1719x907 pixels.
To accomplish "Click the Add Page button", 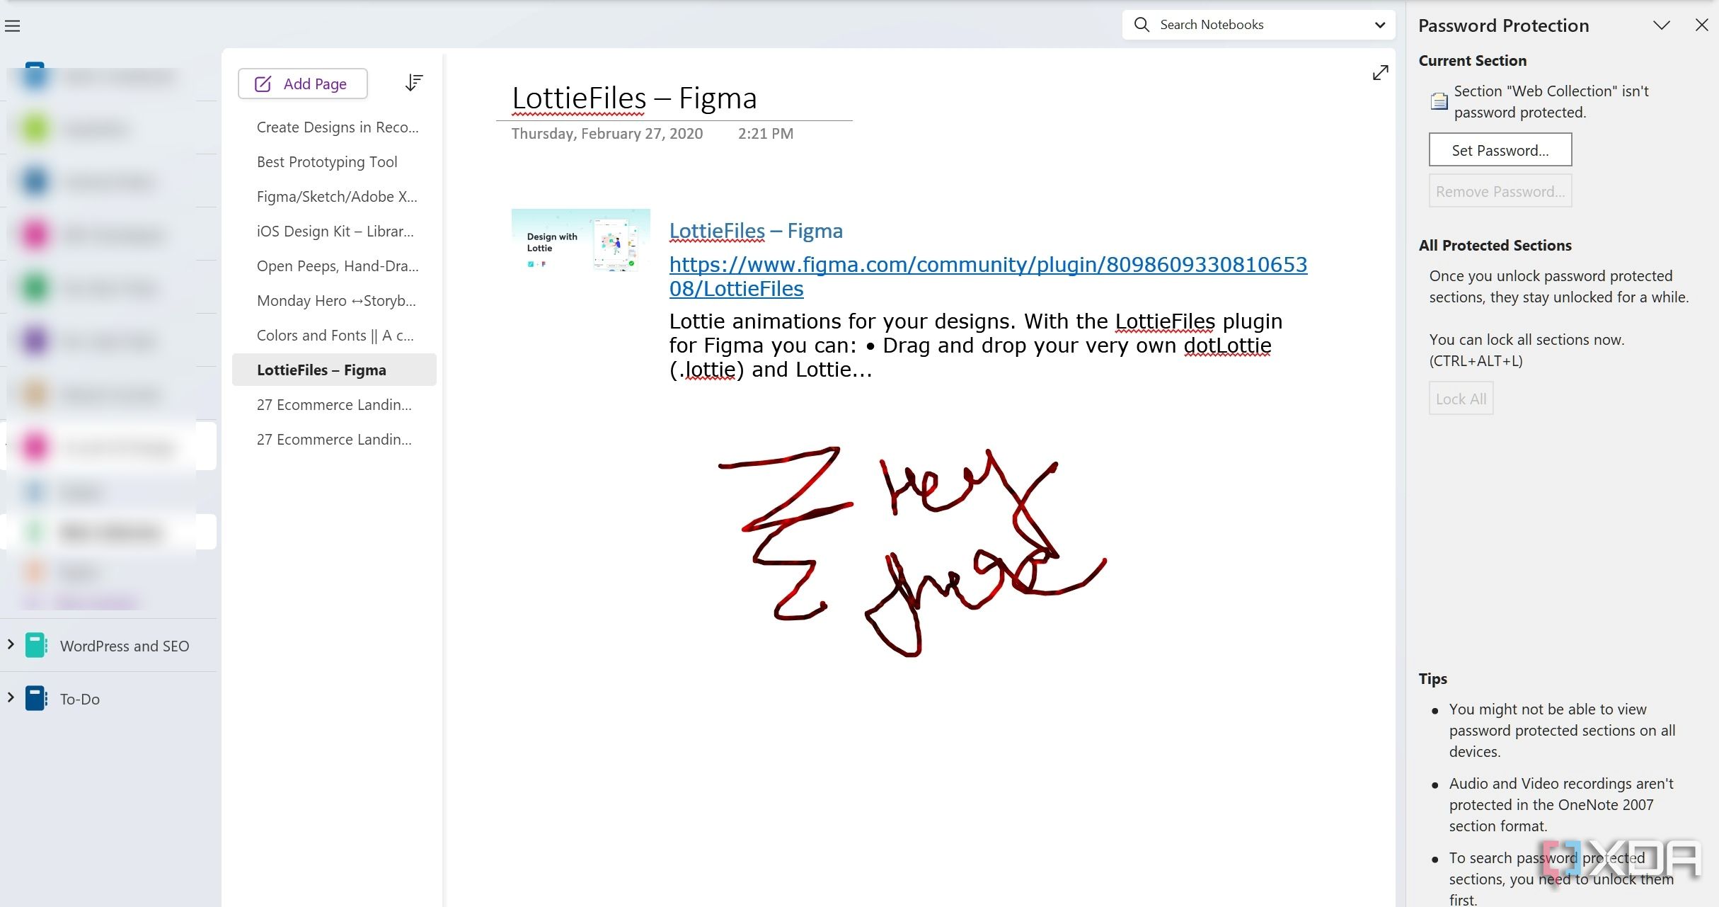I will (302, 83).
